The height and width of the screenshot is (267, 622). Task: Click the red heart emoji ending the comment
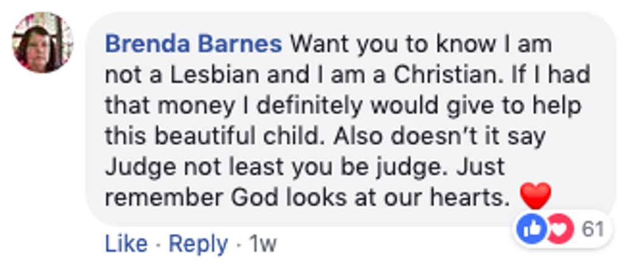click(x=536, y=197)
